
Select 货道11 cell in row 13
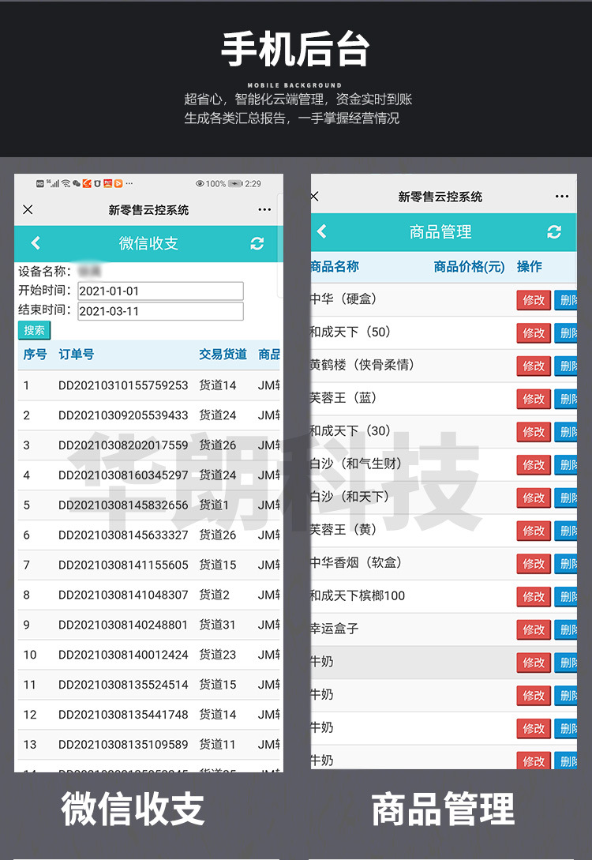(x=217, y=744)
